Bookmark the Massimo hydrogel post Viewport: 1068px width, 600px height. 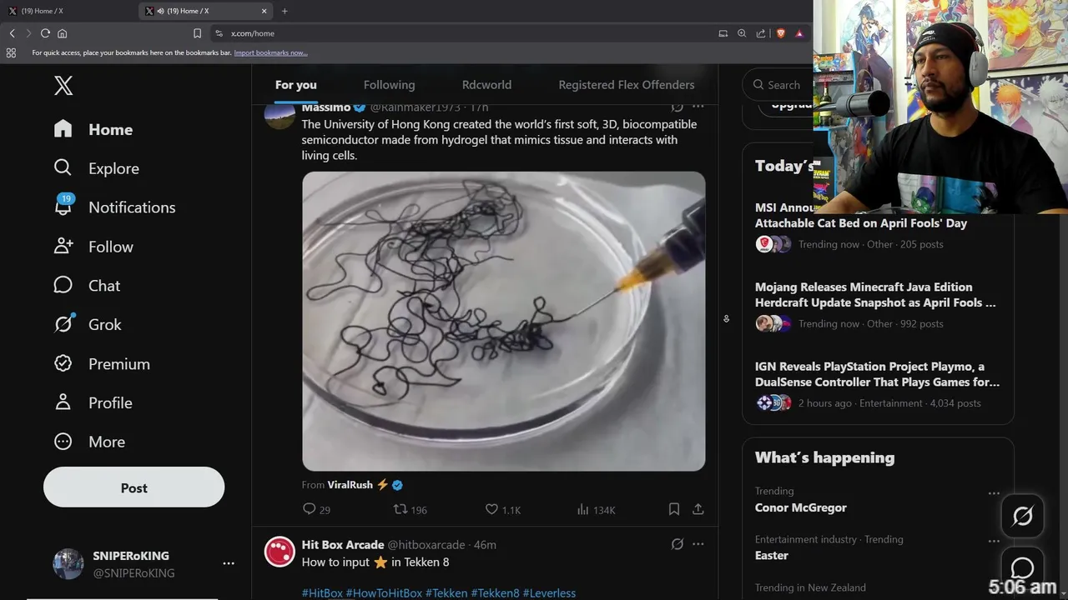tap(674, 509)
